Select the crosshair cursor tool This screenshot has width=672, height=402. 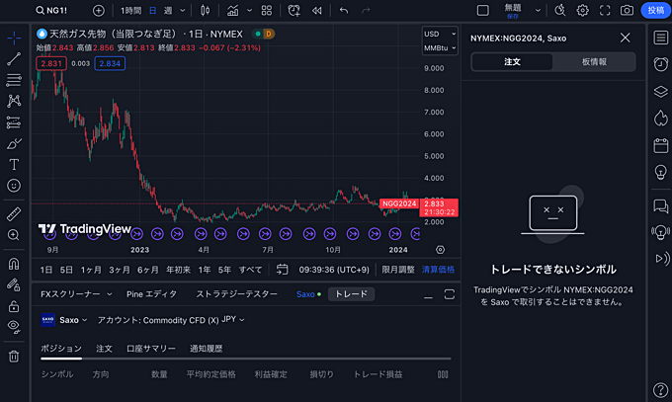pos(14,39)
